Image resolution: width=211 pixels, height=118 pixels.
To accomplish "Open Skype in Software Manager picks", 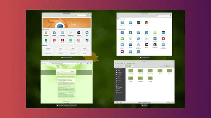I will (x=87, y=33).
